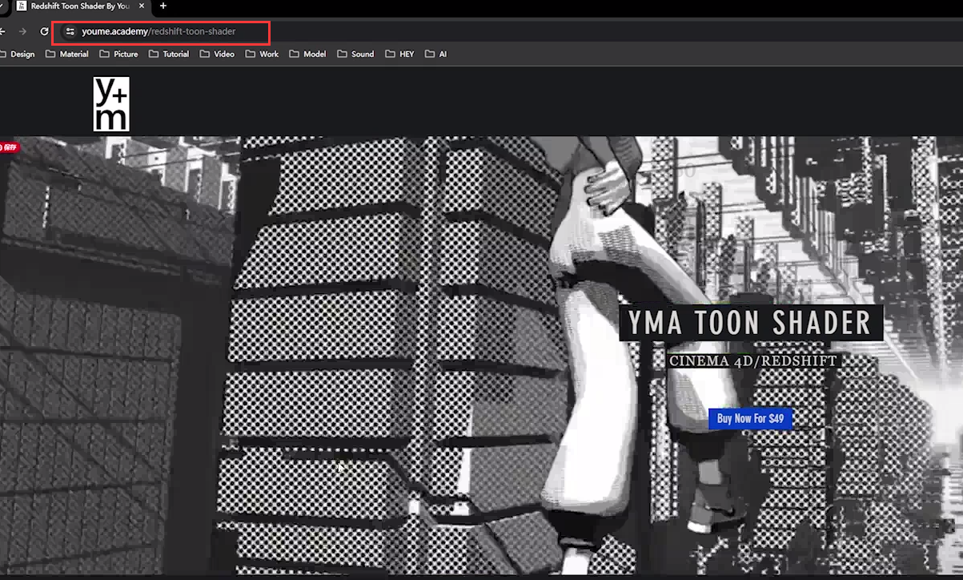Reload the page with the refresh icon
963x580 pixels.
pyautogui.click(x=45, y=31)
